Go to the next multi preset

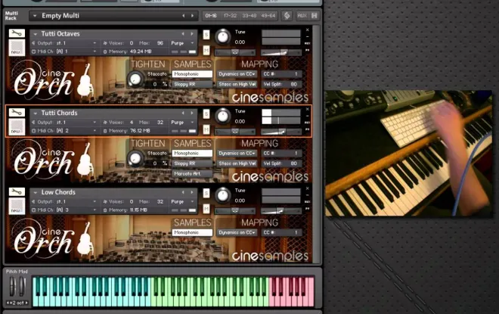[192, 16]
